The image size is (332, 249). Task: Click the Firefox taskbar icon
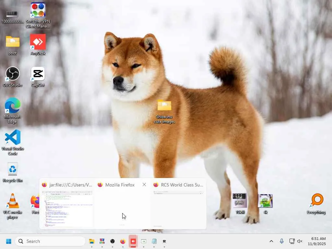pyautogui.click(x=123, y=241)
